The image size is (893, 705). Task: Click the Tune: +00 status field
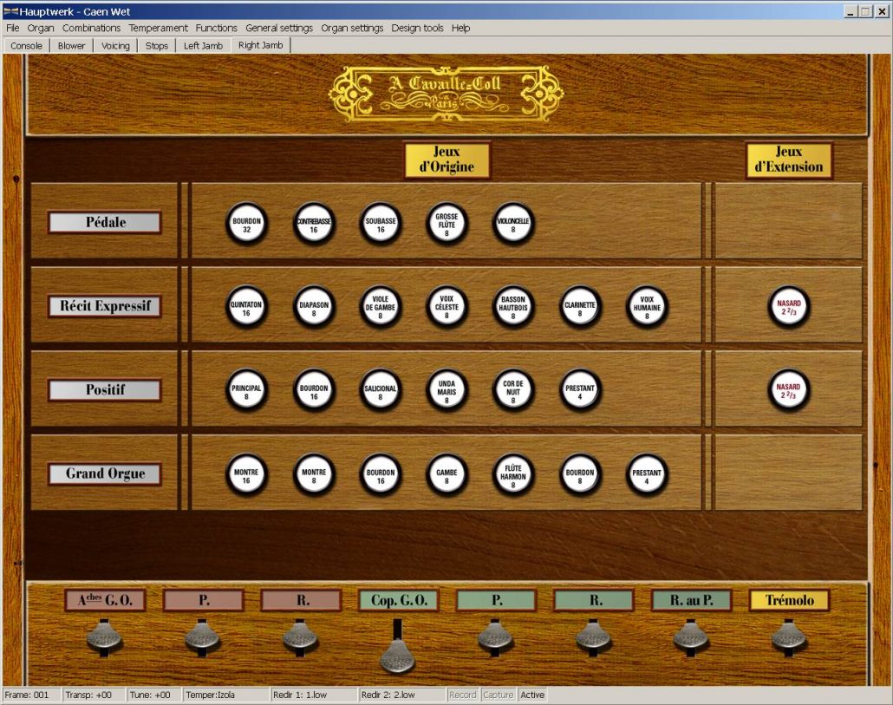tap(153, 695)
